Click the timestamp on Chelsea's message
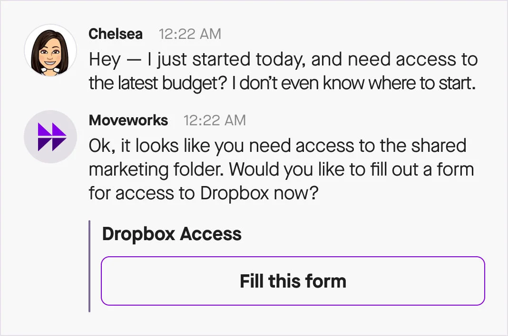Image resolution: width=508 pixels, height=336 pixels. click(x=190, y=34)
